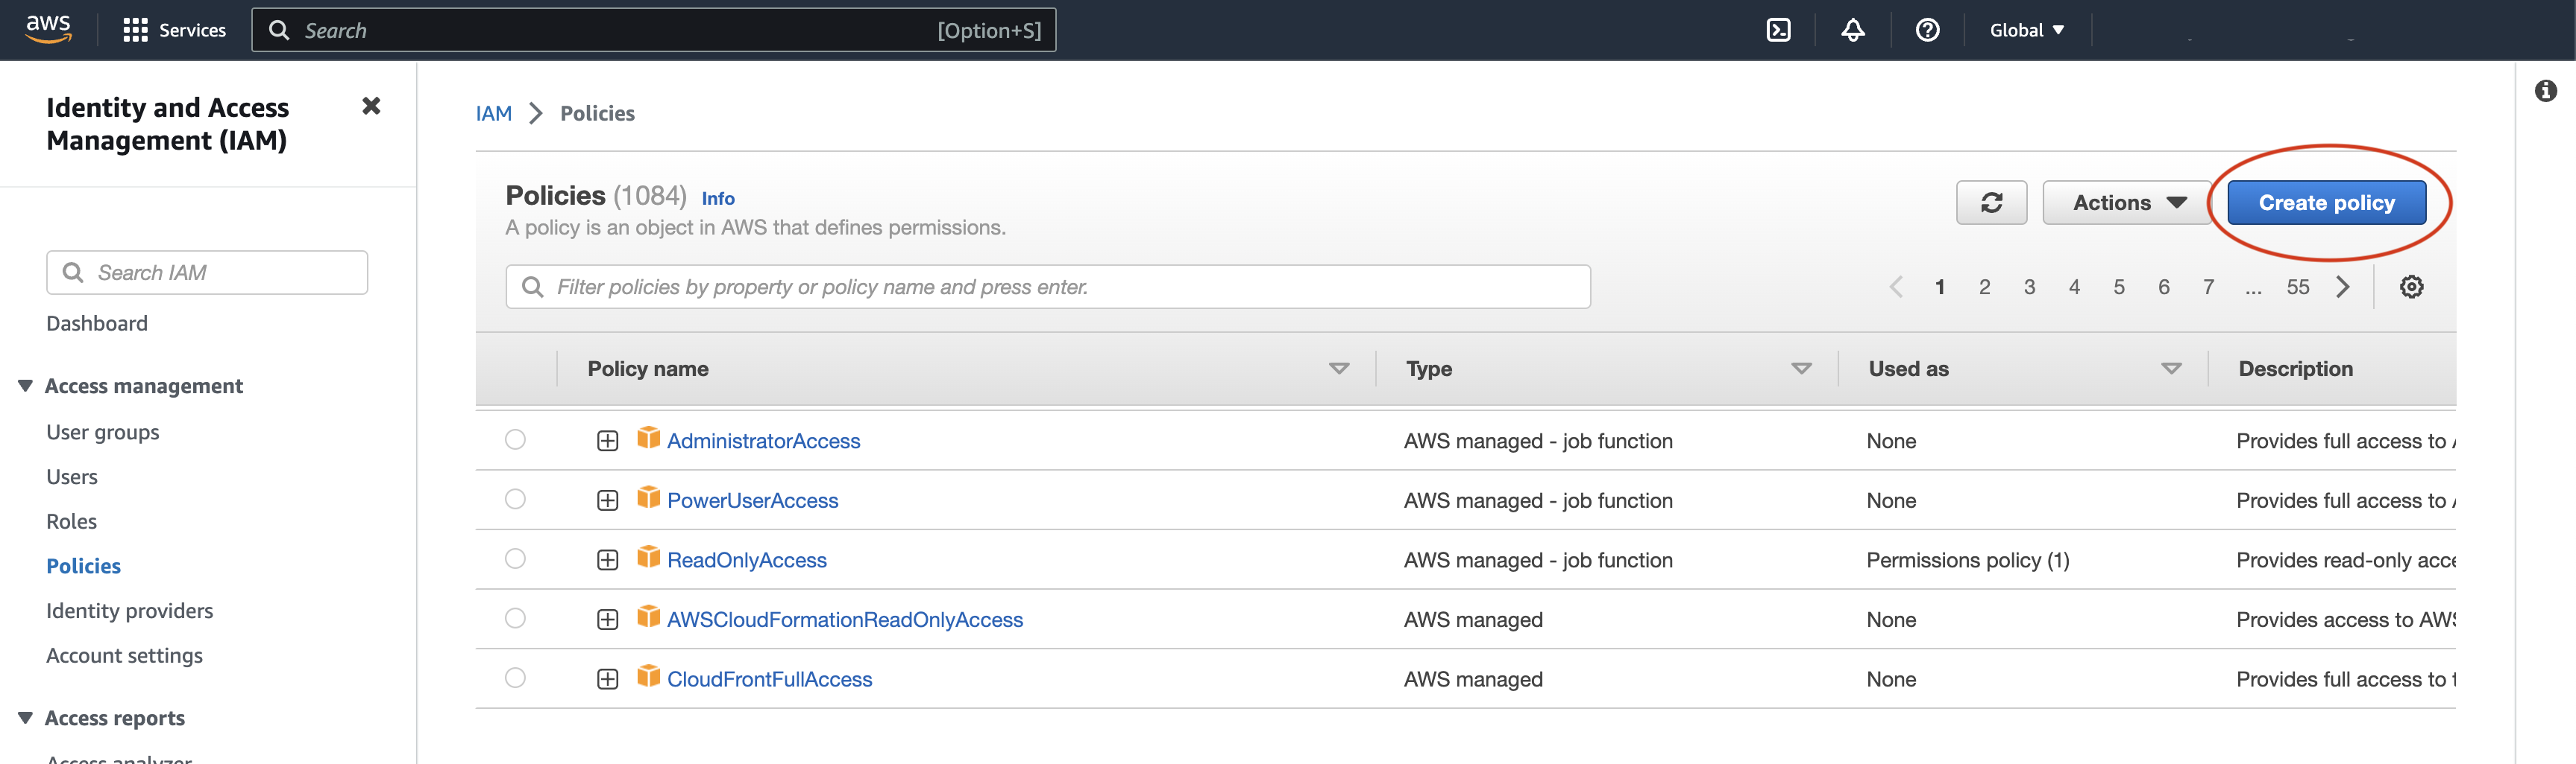Click the Create policy button

(x=2326, y=203)
